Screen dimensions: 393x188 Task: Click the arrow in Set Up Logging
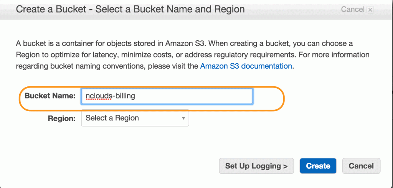click(284, 166)
